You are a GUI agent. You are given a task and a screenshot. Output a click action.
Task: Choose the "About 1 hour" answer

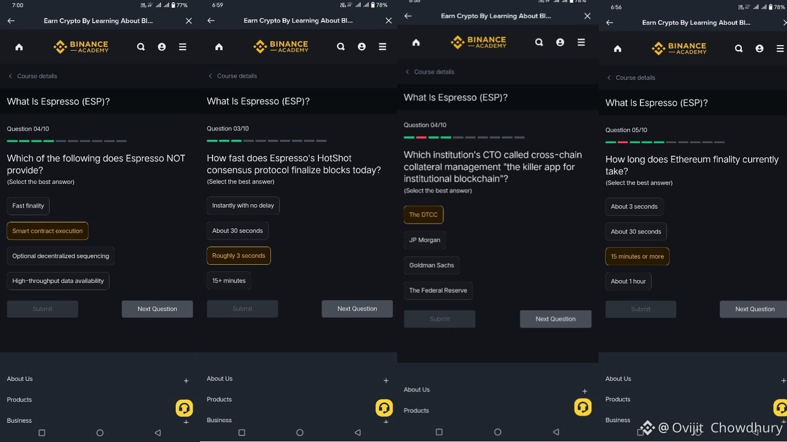(x=628, y=281)
